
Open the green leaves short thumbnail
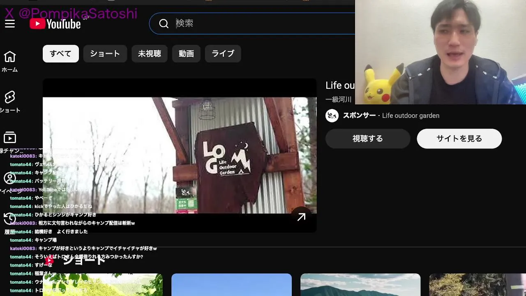(x=103, y=284)
